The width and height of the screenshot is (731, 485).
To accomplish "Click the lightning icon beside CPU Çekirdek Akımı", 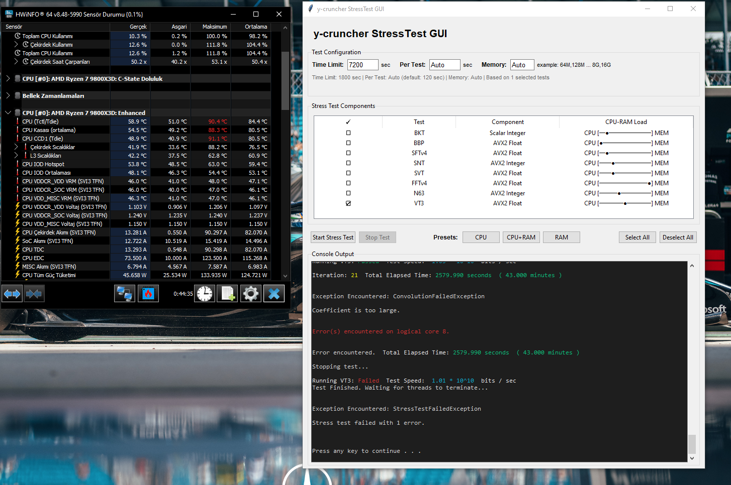I will (18, 232).
